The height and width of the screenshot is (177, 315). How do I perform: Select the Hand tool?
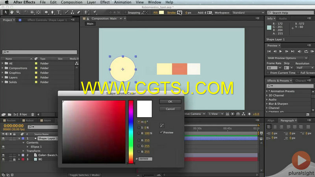click(12, 12)
